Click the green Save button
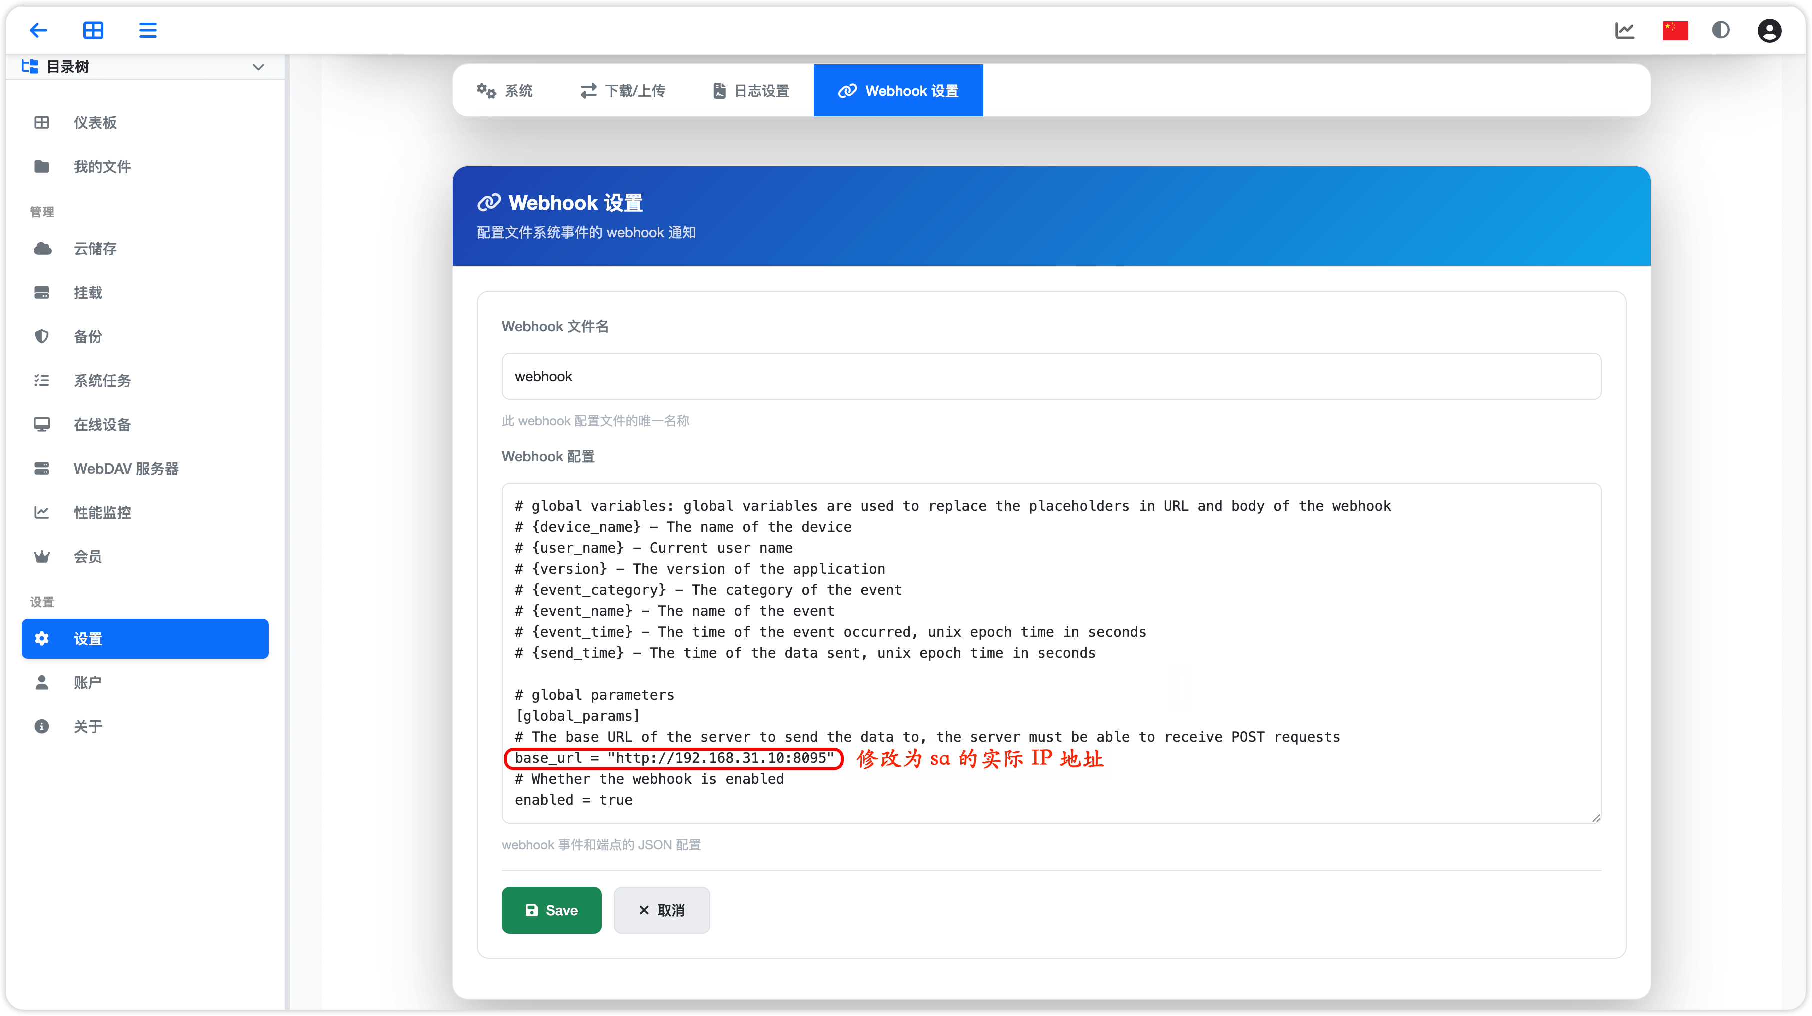 click(551, 910)
